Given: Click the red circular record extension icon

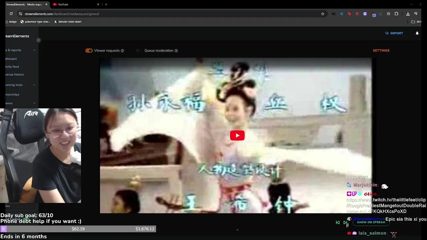Looking at the screenshot, I should click(357, 14).
